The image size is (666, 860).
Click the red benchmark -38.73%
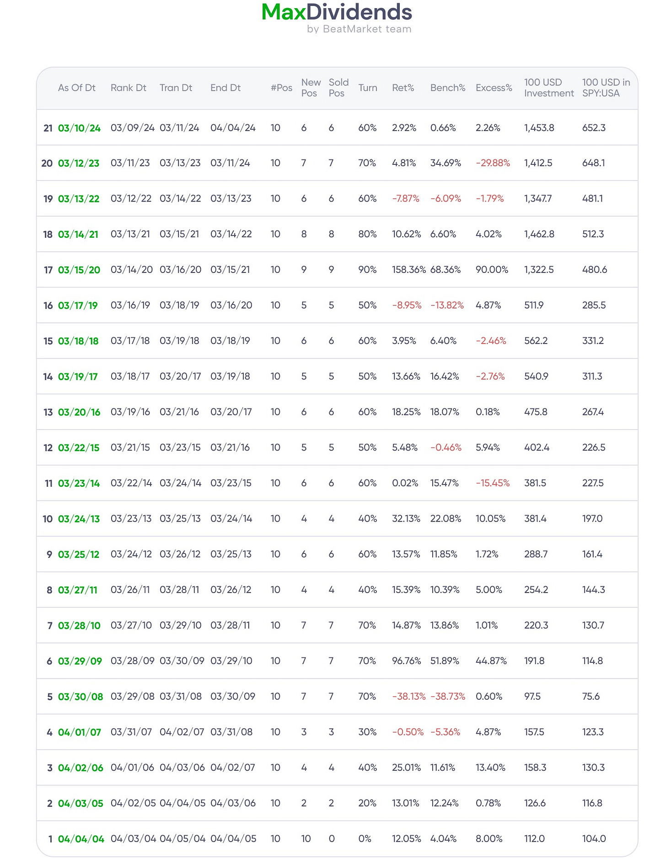click(448, 697)
